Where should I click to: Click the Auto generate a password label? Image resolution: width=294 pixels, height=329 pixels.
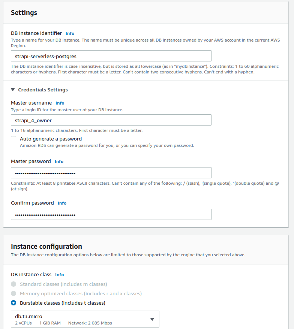coord(51,138)
